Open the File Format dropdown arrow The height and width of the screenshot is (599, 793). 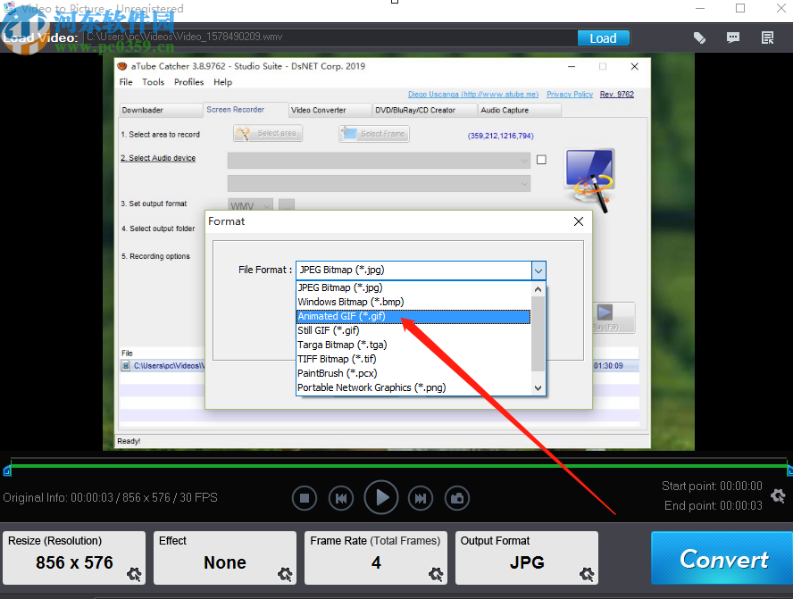coord(538,270)
